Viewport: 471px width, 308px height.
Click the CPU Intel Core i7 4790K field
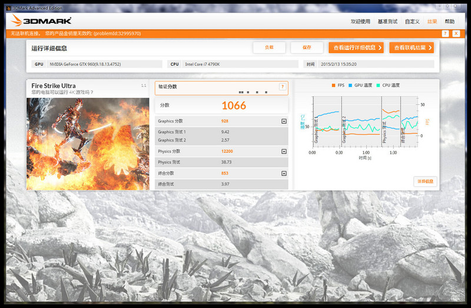[x=233, y=64]
